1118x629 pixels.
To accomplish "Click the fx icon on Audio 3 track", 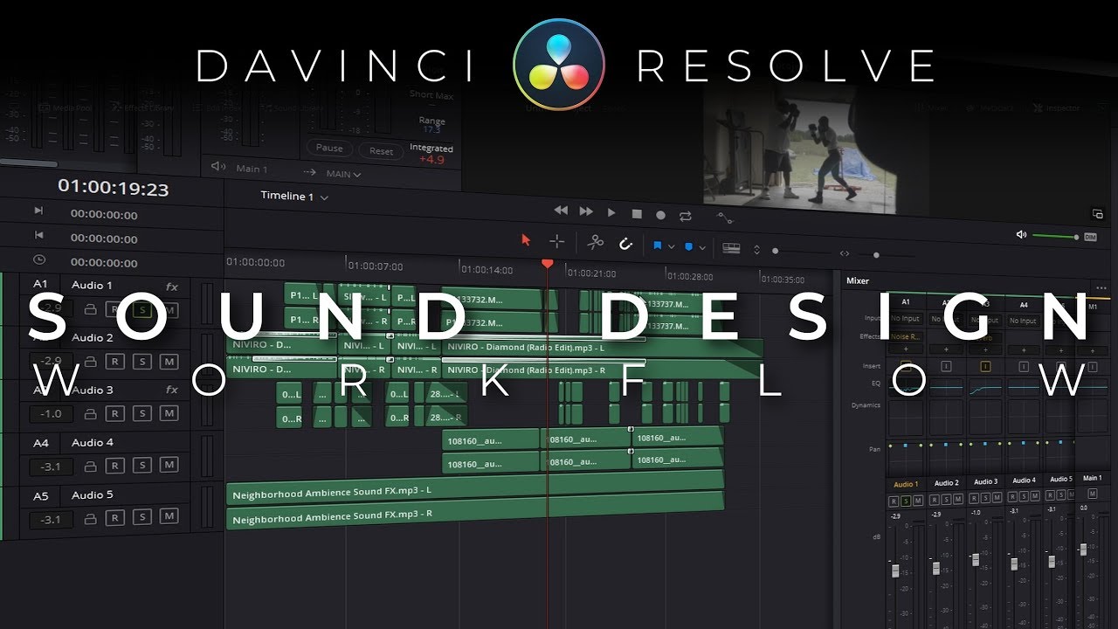I will [x=172, y=391].
